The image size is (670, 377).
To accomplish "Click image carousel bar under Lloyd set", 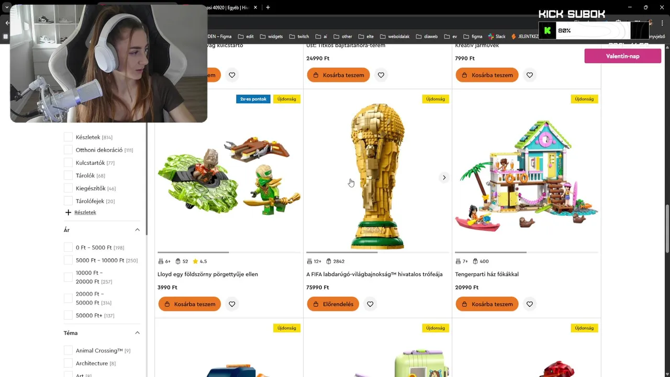I will pyautogui.click(x=229, y=252).
